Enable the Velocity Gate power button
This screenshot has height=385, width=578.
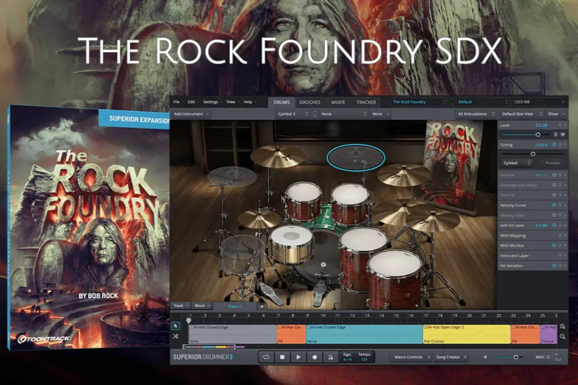point(554,215)
